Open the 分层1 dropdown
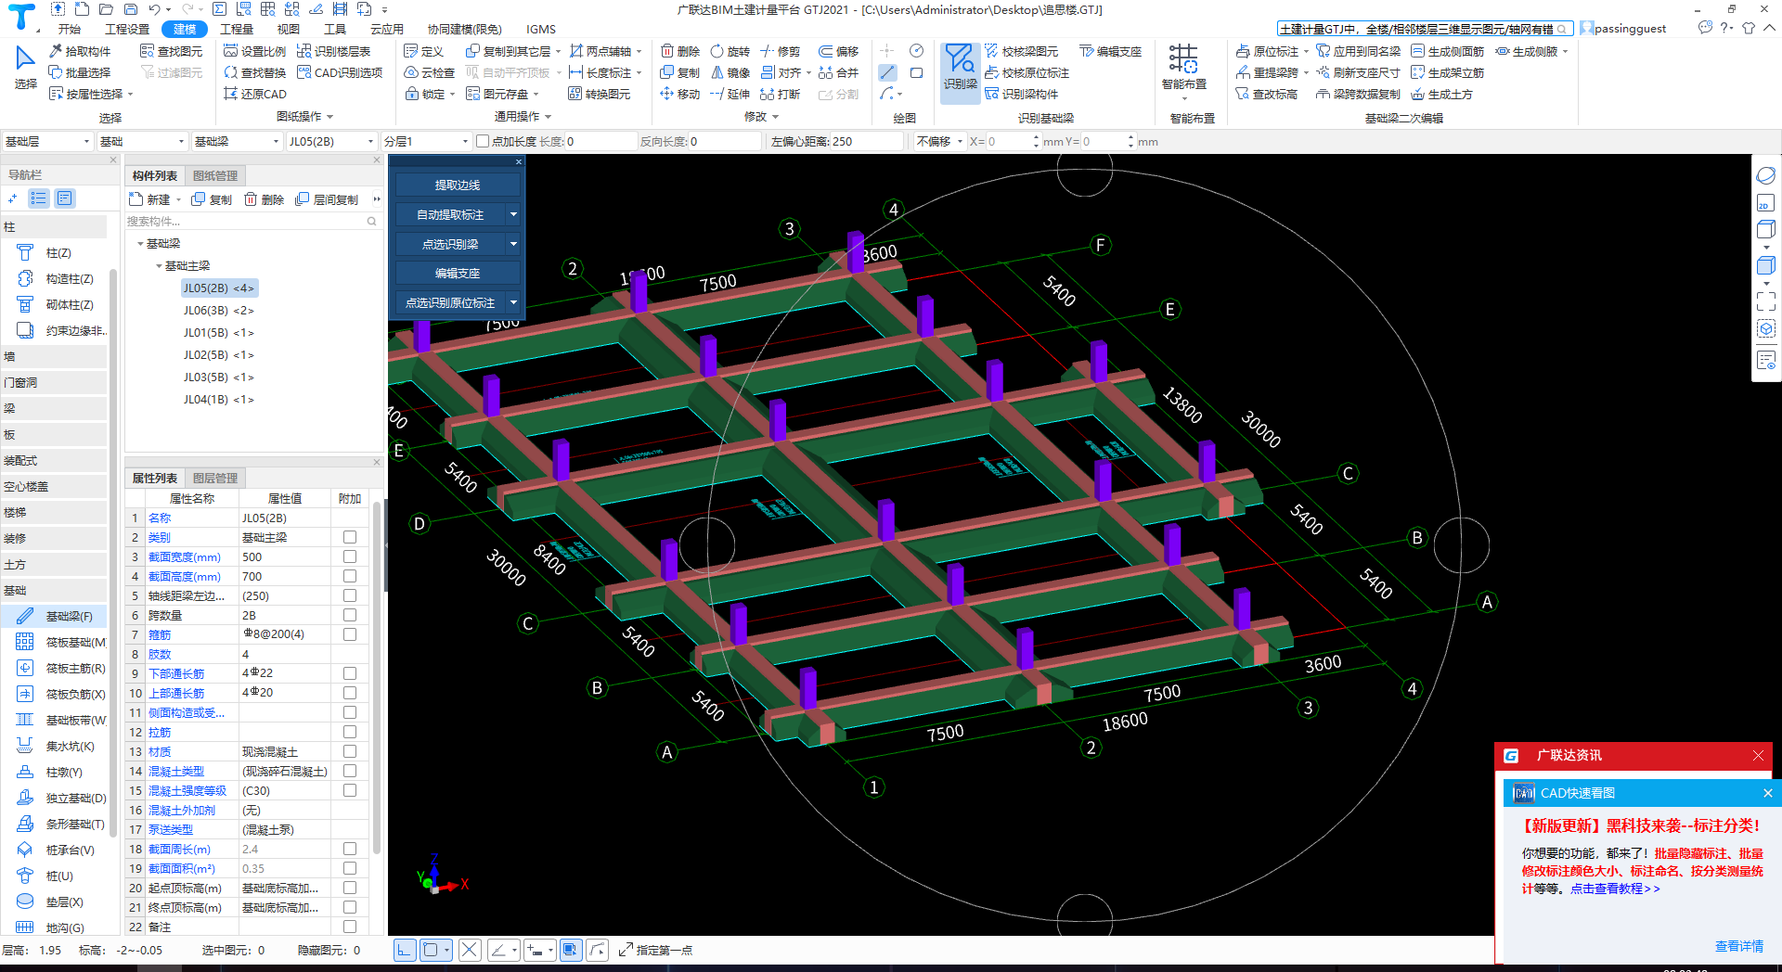This screenshot has width=1782, height=972. pos(427,141)
